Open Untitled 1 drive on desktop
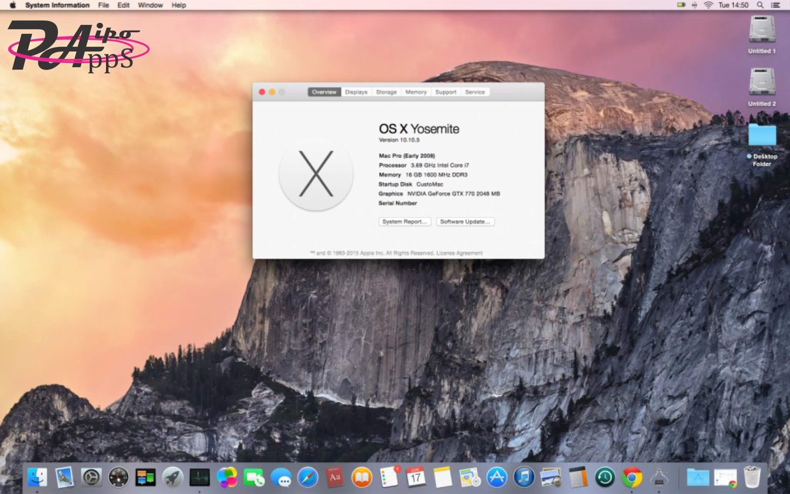790x494 pixels. pyautogui.click(x=762, y=35)
